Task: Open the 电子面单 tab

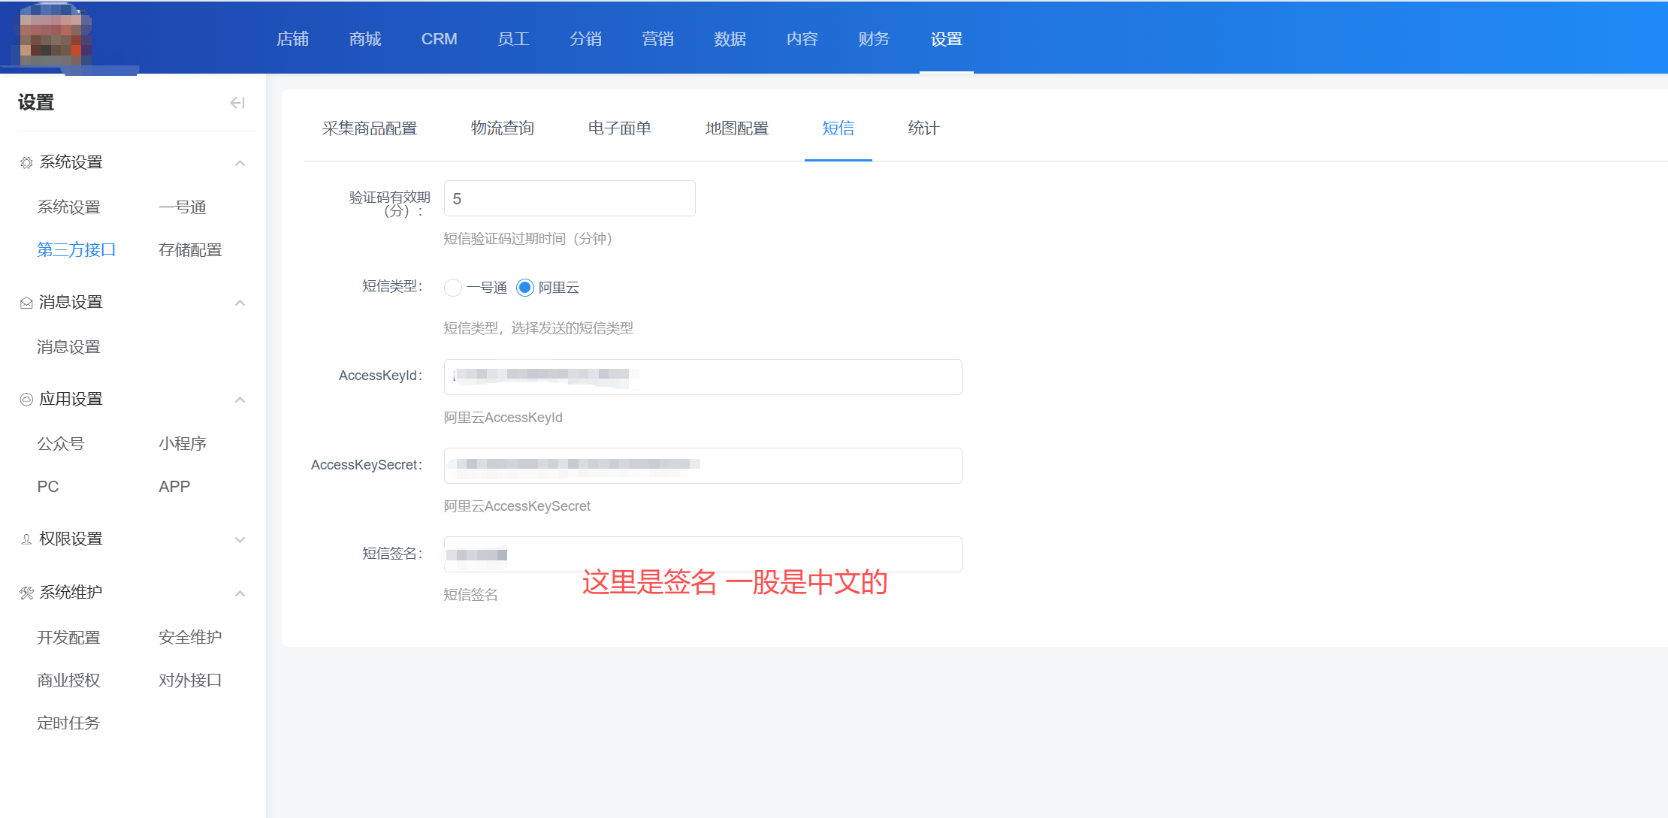Action: click(x=619, y=128)
